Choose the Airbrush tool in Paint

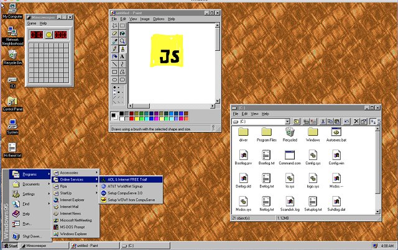(114, 56)
